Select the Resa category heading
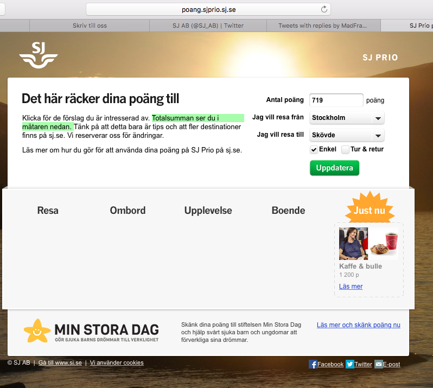The image size is (433, 388). [x=48, y=211]
